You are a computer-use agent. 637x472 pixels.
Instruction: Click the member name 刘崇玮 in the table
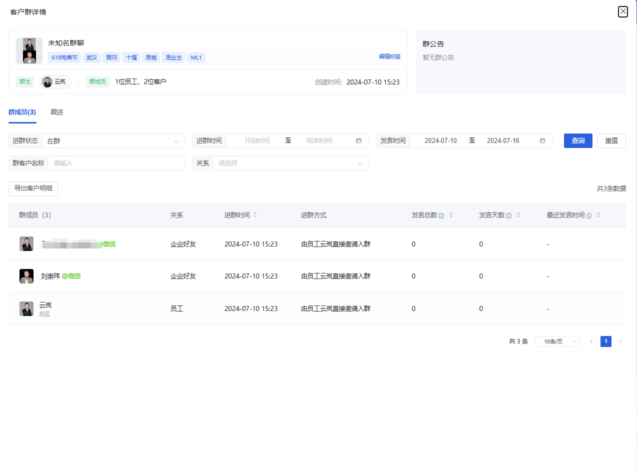coord(50,276)
